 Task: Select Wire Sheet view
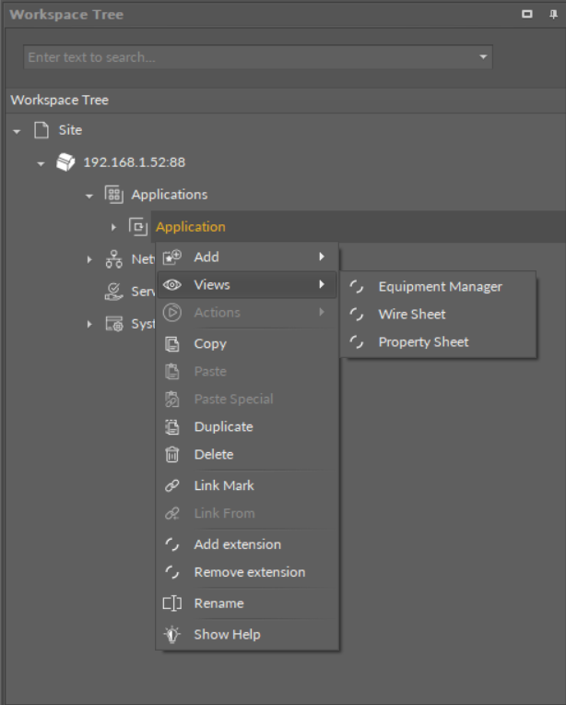coord(411,314)
